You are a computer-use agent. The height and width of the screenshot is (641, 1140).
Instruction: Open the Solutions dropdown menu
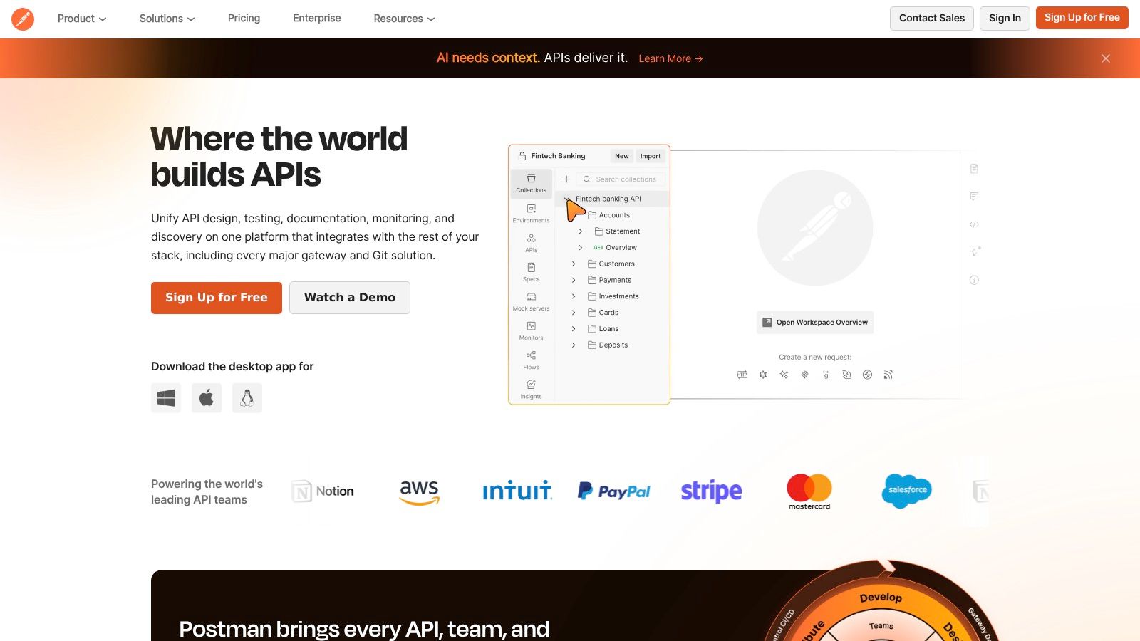pos(167,19)
